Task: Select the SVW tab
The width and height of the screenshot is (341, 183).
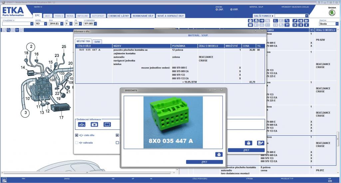Action: [97, 42]
